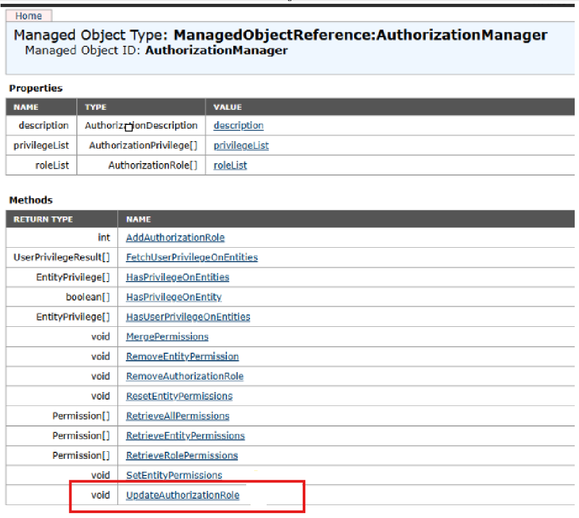The image size is (579, 518).
Task: Open the roleList value link
Action: [x=230, y=165]
